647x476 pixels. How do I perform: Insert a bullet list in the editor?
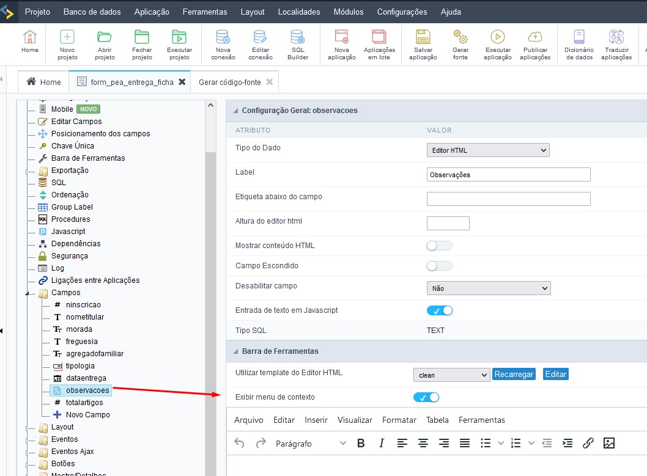486,443
